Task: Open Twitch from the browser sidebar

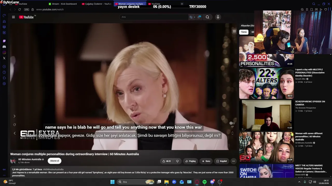Action: point(4,41)
